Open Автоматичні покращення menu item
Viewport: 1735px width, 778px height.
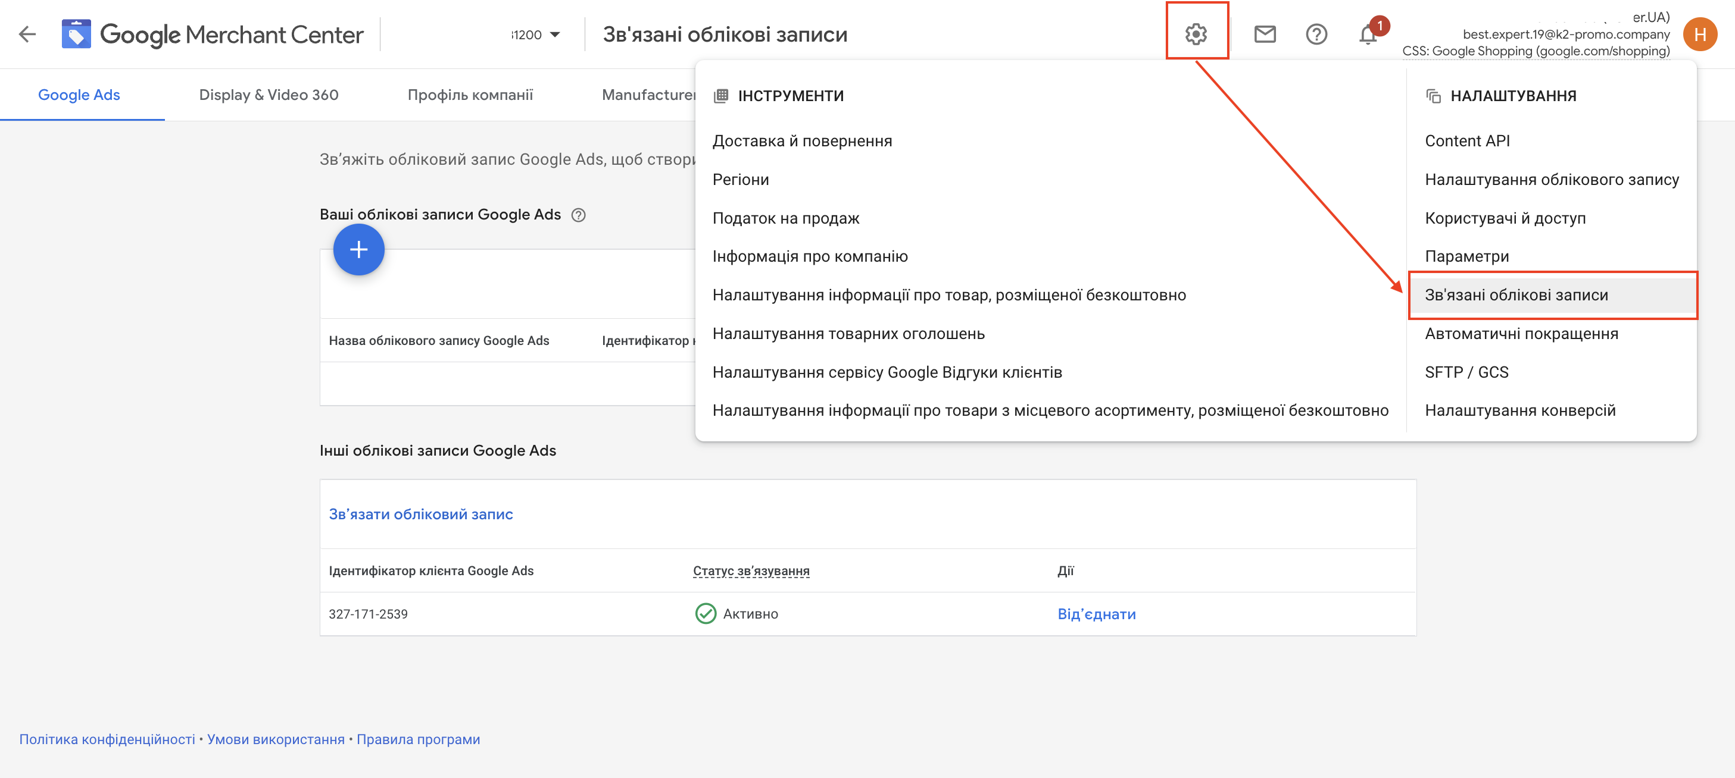1521,334
